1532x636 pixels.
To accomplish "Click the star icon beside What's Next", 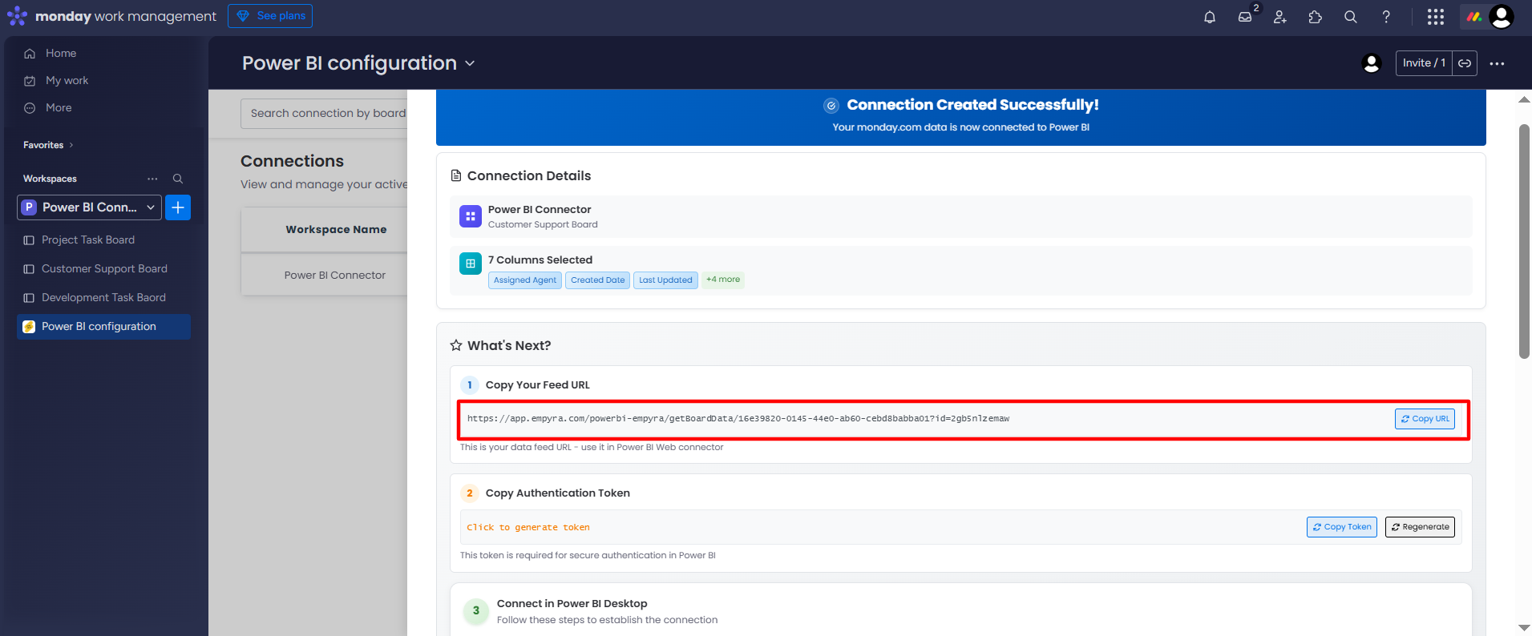I will 456,345.
